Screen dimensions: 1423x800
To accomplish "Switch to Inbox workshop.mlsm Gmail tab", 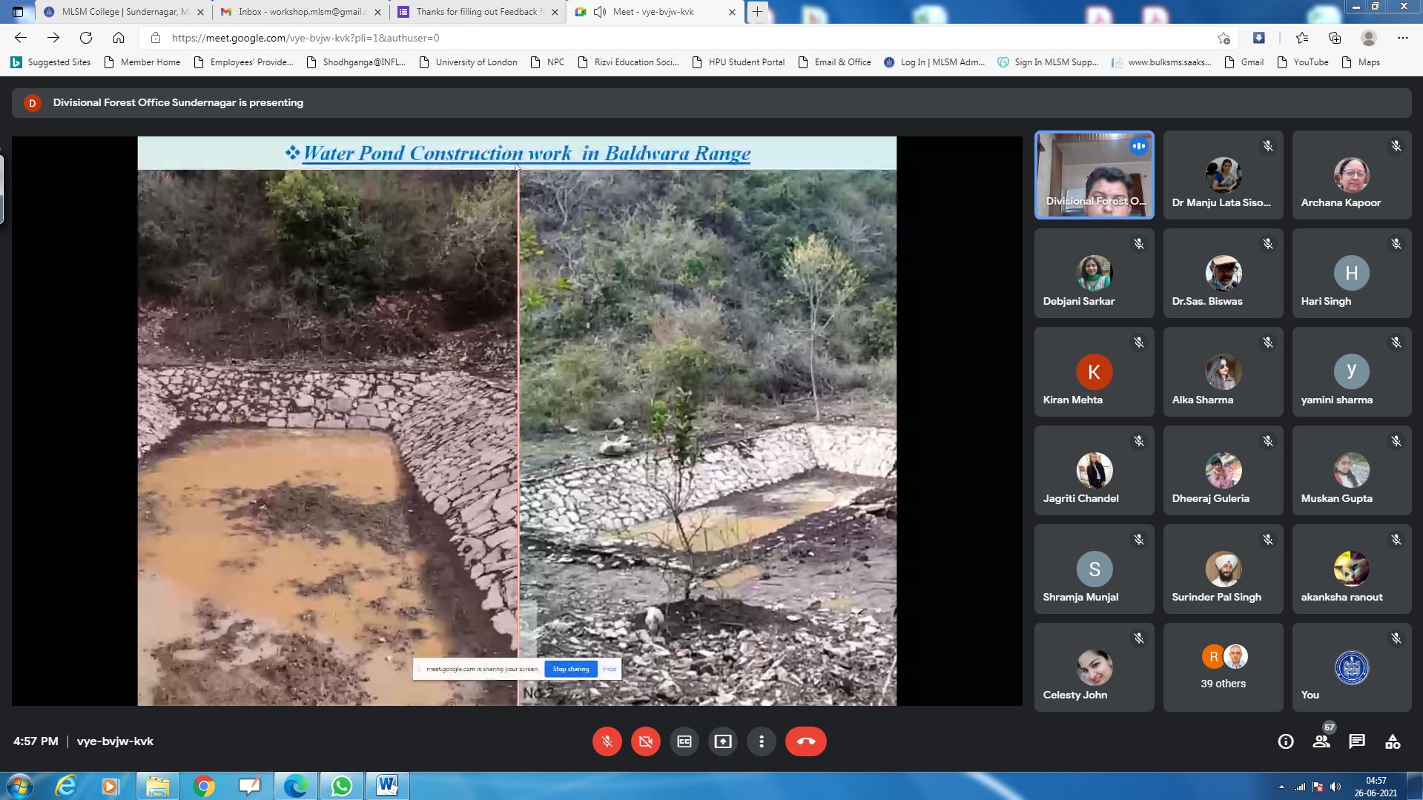I will pos(301,12).
